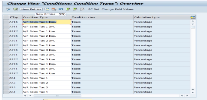This screenshot has height=100, width=207.
Task: Click the A/R Sales Tax 3 field
Action: (x=47, y=87)
